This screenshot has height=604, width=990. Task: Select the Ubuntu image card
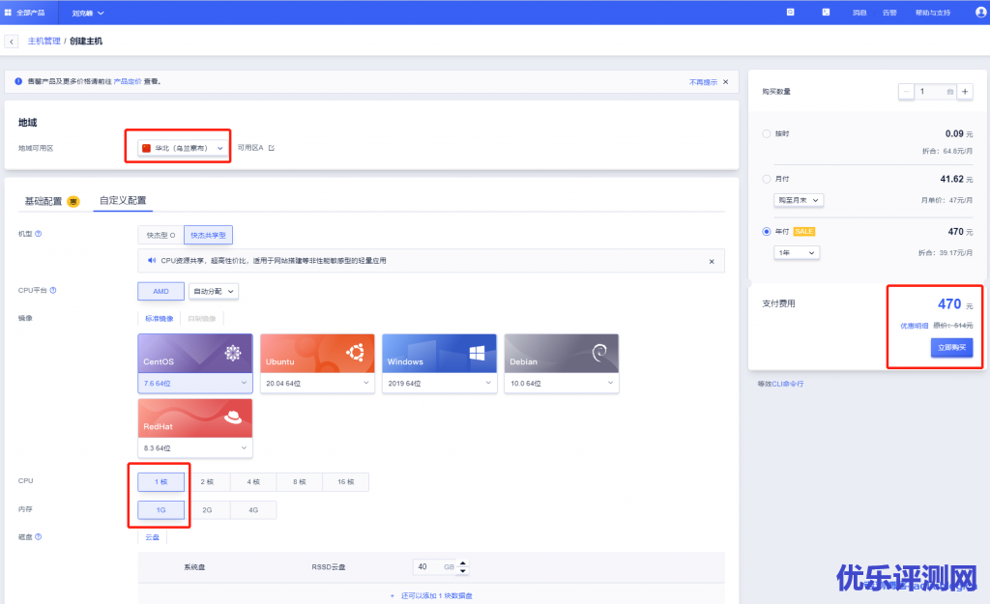click(x=315, y=354)
